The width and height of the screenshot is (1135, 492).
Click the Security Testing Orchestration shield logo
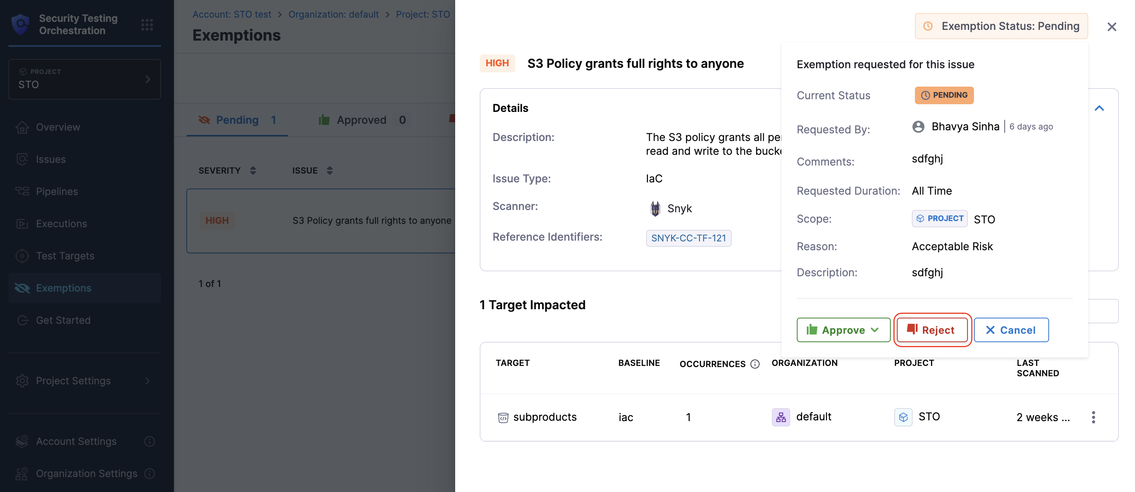coord(21,24)
